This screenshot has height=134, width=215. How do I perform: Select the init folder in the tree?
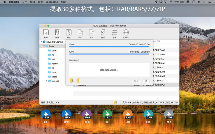click(x=53, y=59)
